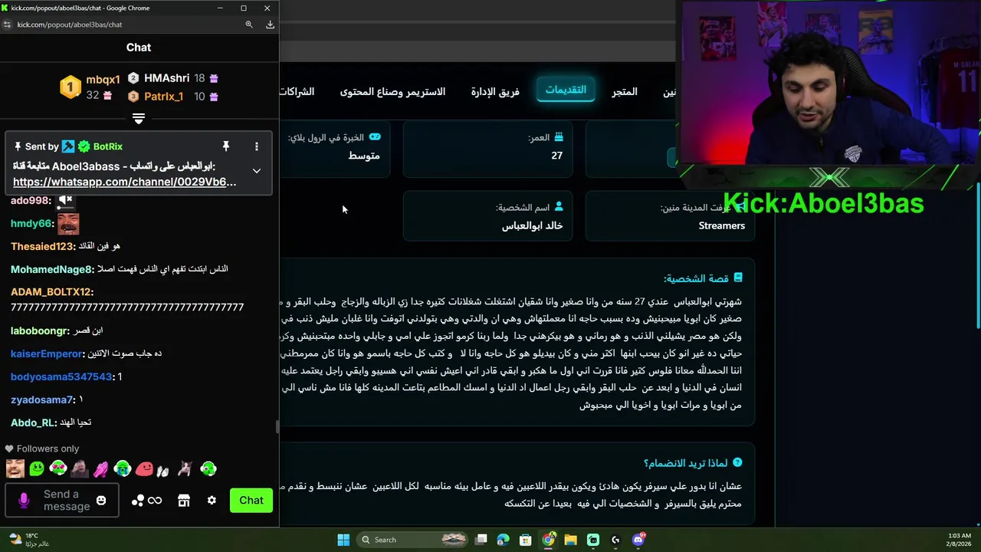Screen dimensions: 981x552
Task: Click the website page vertical scrollbar
Action: click(977, 257)
